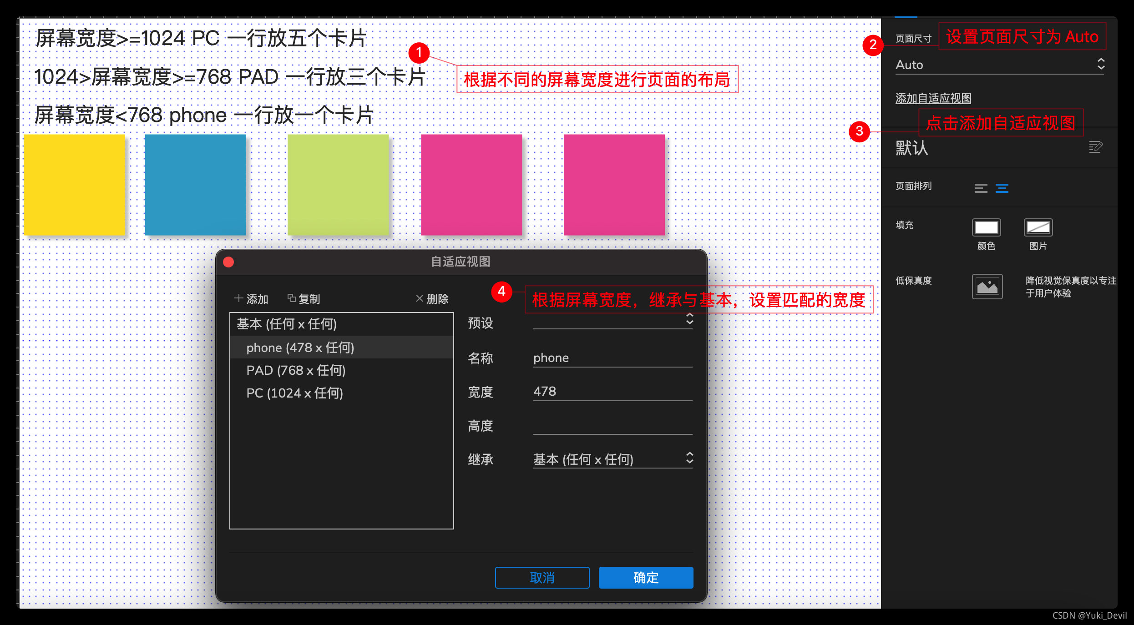Click the 删除 delete icon in dialog
1134x625 pixels.
(420, 298)
